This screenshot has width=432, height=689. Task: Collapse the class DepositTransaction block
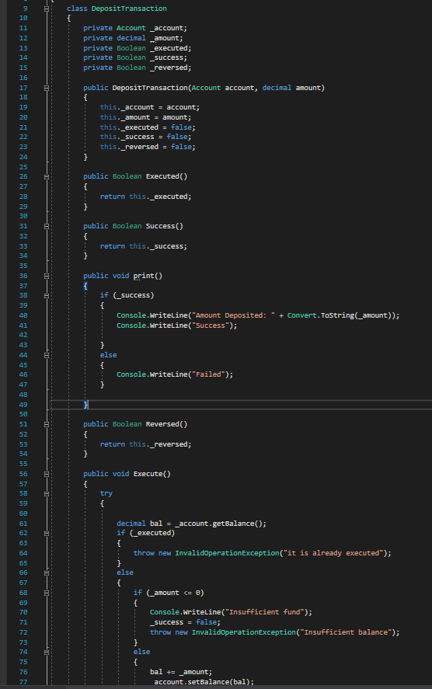pyautogui.click(x=47, y=9)
